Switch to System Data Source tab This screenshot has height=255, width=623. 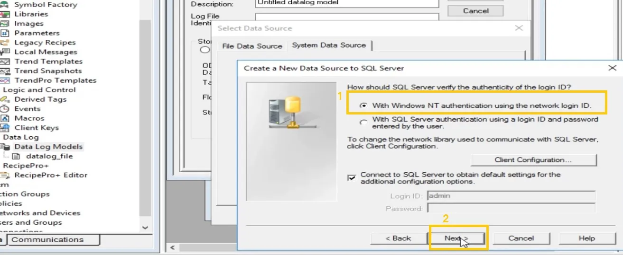[329, 45]
